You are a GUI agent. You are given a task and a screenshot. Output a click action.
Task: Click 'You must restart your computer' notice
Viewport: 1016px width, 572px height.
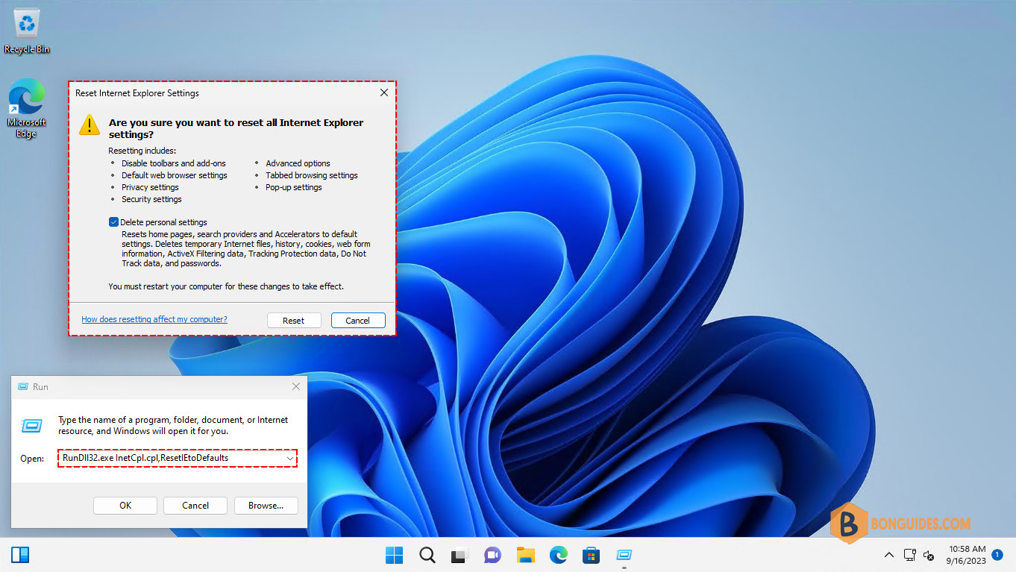click(226, 286)
